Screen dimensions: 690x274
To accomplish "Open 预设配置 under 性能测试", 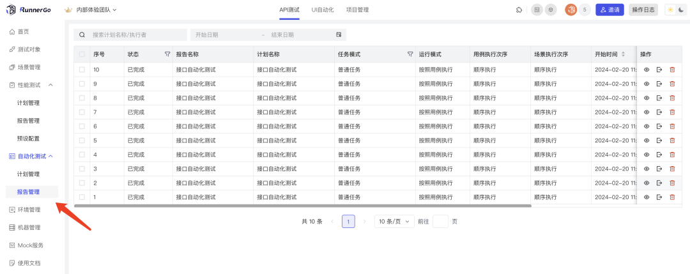I will [x=29, y=139].
